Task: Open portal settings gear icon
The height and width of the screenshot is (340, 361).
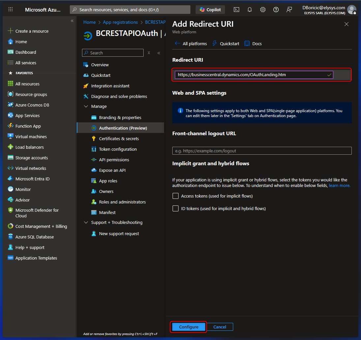Action: pos(263,10)
